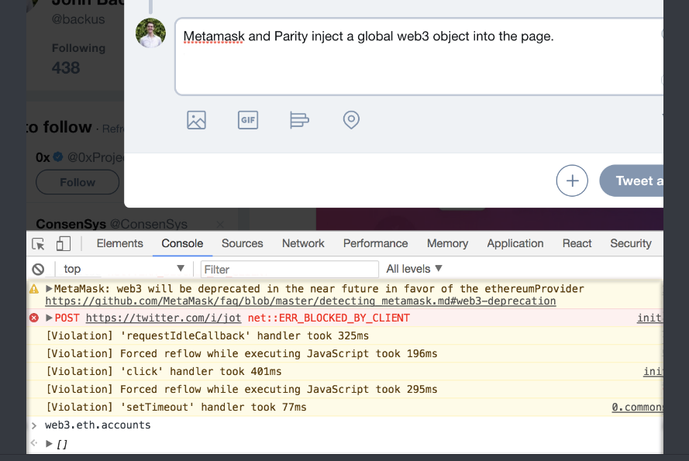The height and width of the screenshot is (461, 689).
Task: Click the 'requestIdleCallback' violation message
Action: [x=208, y=335]
